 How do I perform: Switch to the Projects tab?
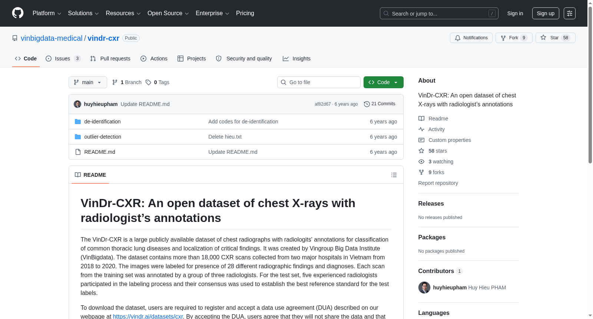192,59
